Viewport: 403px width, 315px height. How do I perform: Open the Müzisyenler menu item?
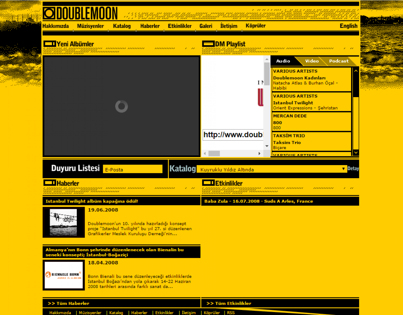click(x=90, y=26)
